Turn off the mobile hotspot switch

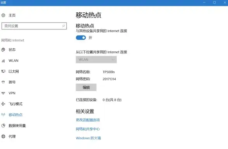pos(81,38)
